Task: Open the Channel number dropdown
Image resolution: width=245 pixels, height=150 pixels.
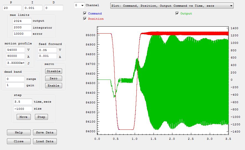Action: tap(79, 5)
